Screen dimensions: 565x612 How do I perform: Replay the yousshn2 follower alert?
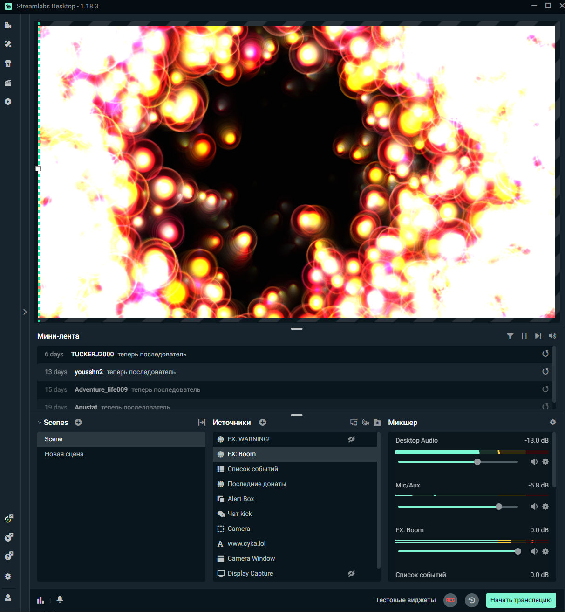tap(545, 372)
